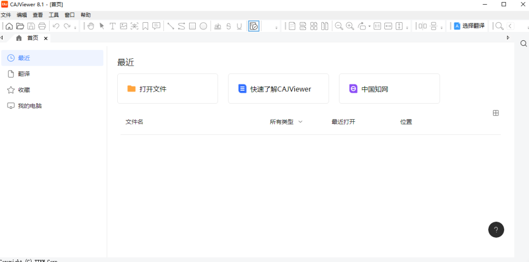Screen dimensions: 529x262
Task: Open the 快速了解CAJViewer card
Action: click(x=278, y=89)
